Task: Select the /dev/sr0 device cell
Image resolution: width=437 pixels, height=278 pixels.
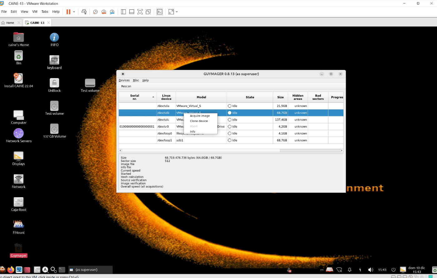Action: pos(166,127)
